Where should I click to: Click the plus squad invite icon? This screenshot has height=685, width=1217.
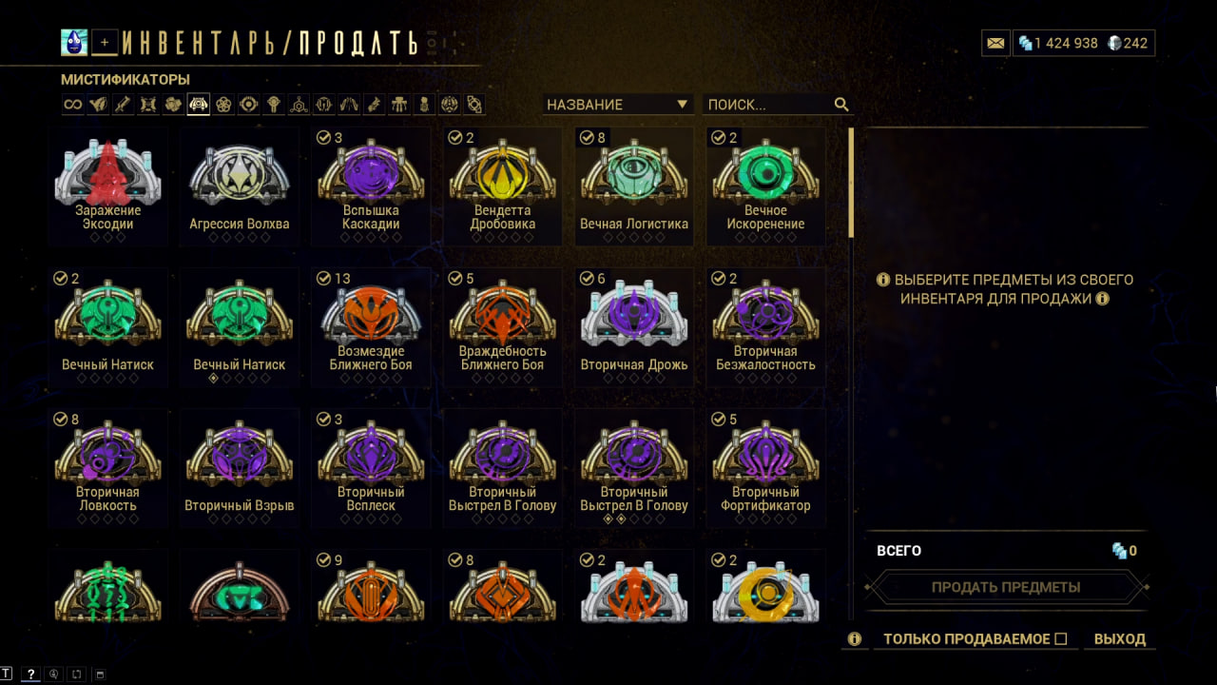[x=105, y=42]
